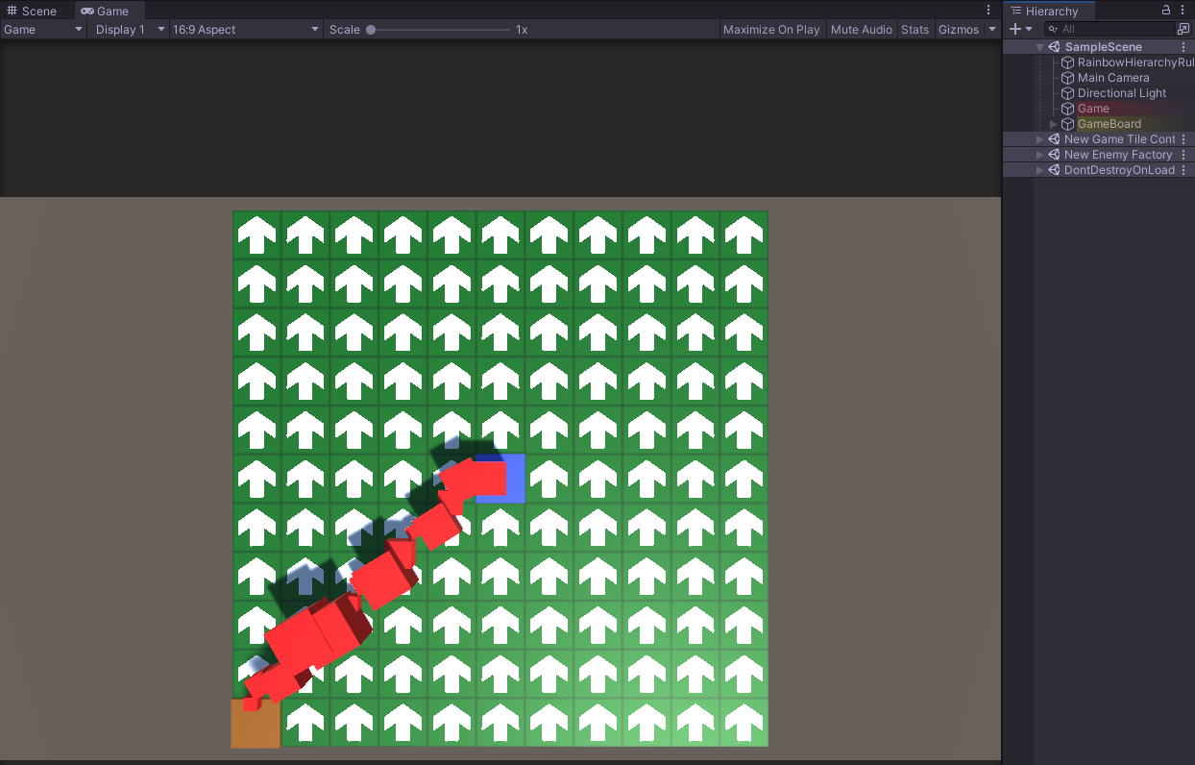Click the Hierarchy lock icon

[x=1166, y=11]
